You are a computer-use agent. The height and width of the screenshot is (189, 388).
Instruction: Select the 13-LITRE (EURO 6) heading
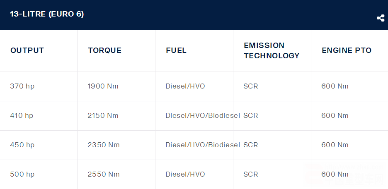(x=47, y=14)
